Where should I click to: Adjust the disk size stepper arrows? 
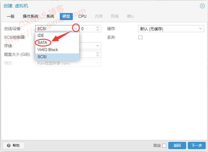98,54
